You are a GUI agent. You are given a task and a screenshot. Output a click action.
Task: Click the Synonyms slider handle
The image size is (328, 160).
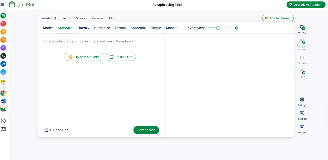coord(218,28)
